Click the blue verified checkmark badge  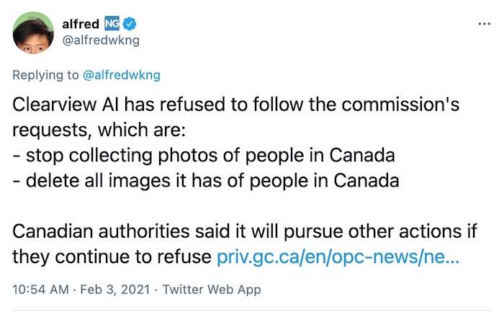(130, 24)
